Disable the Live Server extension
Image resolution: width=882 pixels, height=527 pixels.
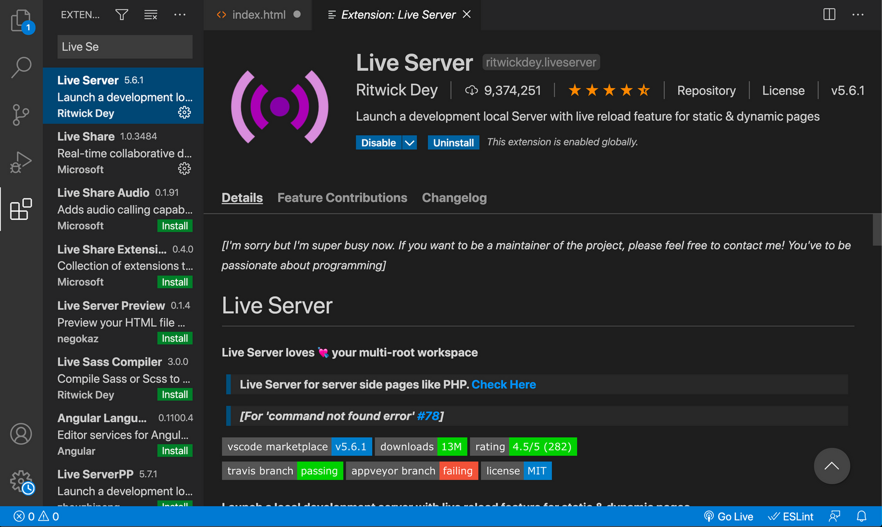(378, 142)
